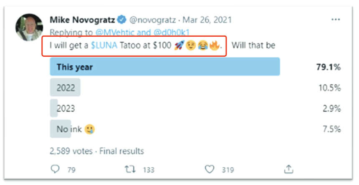Viewport: 359px width, 185px height.
Task: Like the tweet with heart icon
Action: [210, 169]
